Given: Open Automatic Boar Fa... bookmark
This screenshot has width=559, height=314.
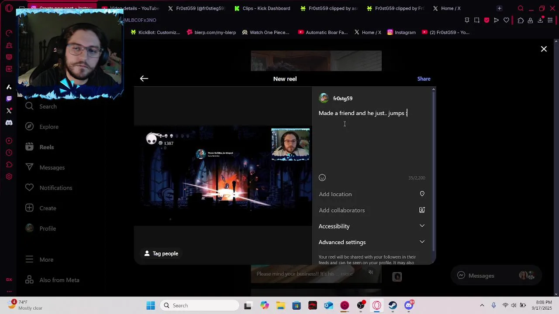Looking at the screenshot, I should click(323, 32).
